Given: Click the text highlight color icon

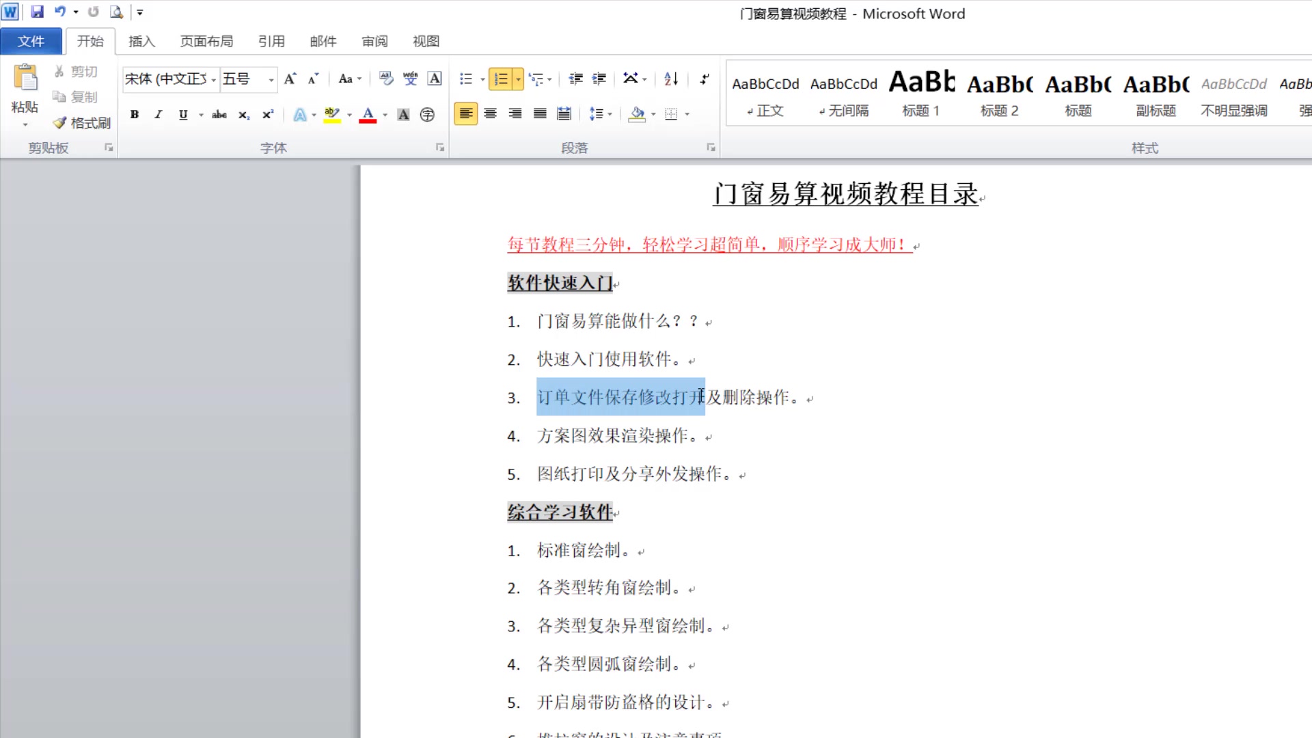Looking at the screenshot, I should coord(331,114).
